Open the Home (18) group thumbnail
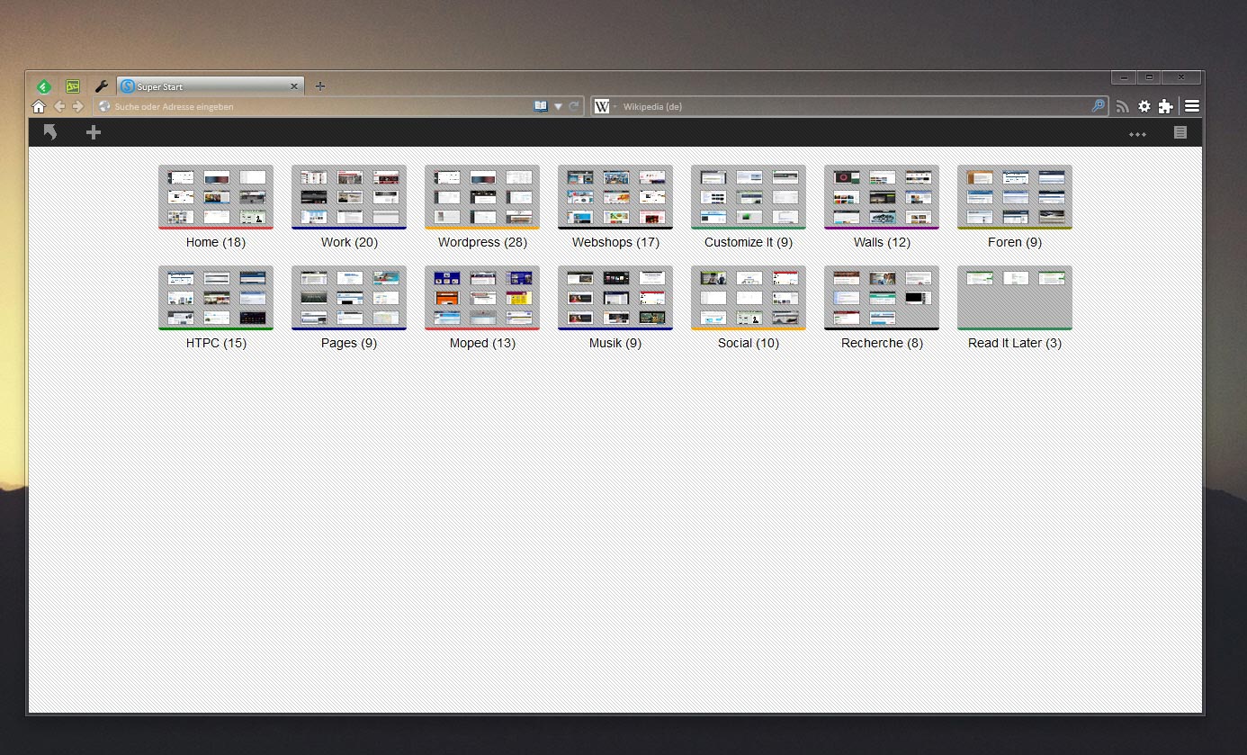The height and width of the screenshot is (755, 1247). (216, 196)
